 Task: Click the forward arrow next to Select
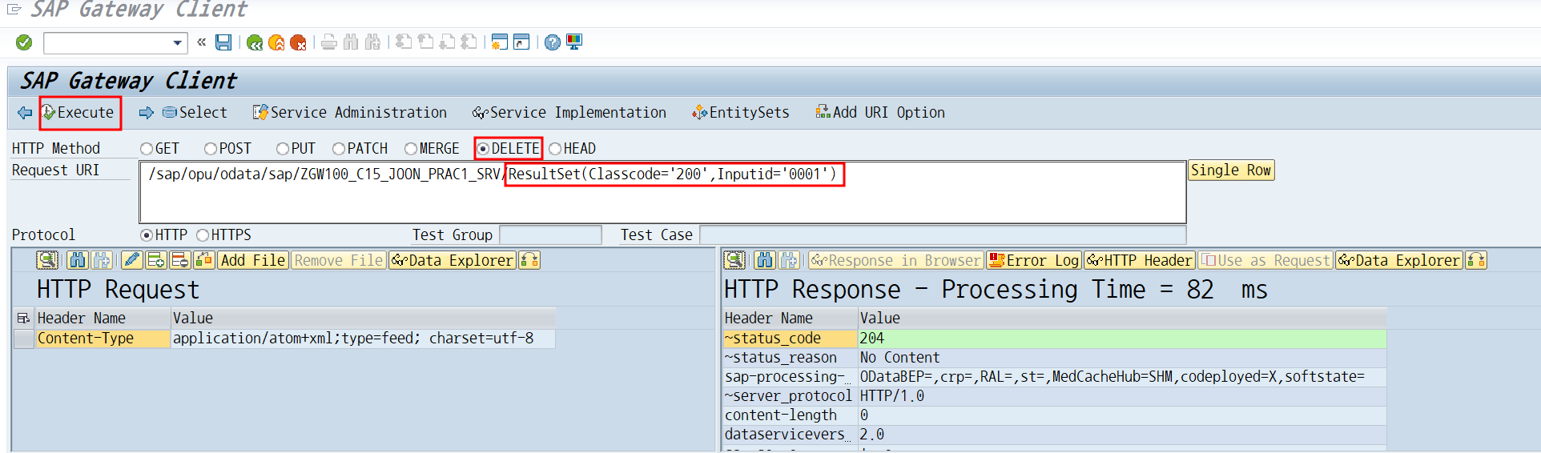(x=146, y=113)
